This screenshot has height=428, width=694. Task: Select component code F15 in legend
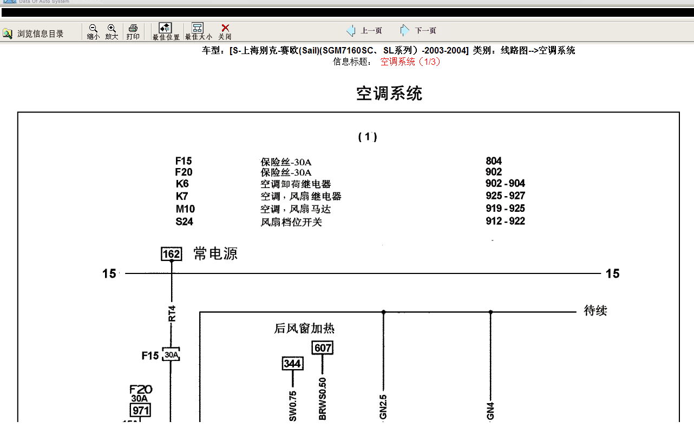(x=184, y=161)
